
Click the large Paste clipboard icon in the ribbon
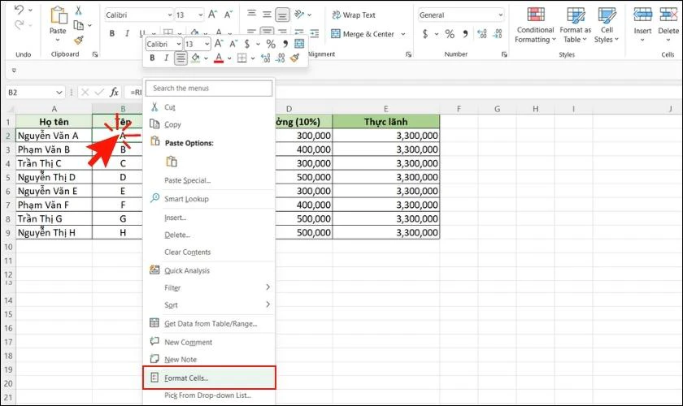pos(59,15)
